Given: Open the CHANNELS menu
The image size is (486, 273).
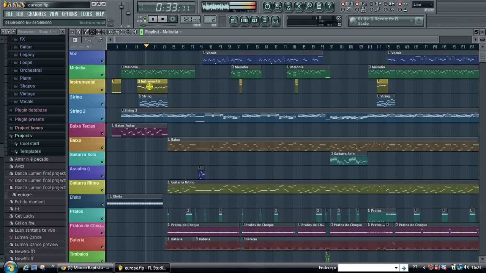Looking at the screenshot, I should [36, 14].
